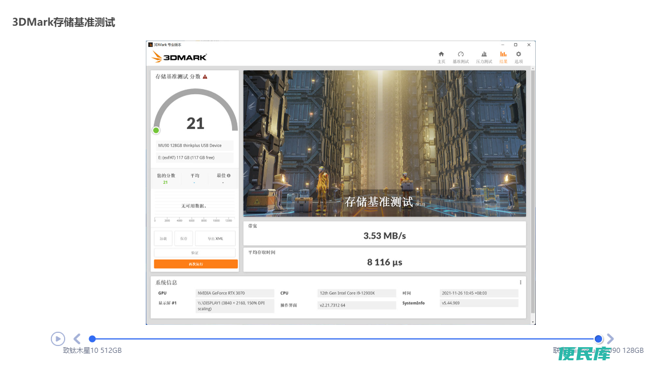This screenshot has height=366, width=661.
Task: Click the access time value 8 116 μs
Action: click(385, 263)
